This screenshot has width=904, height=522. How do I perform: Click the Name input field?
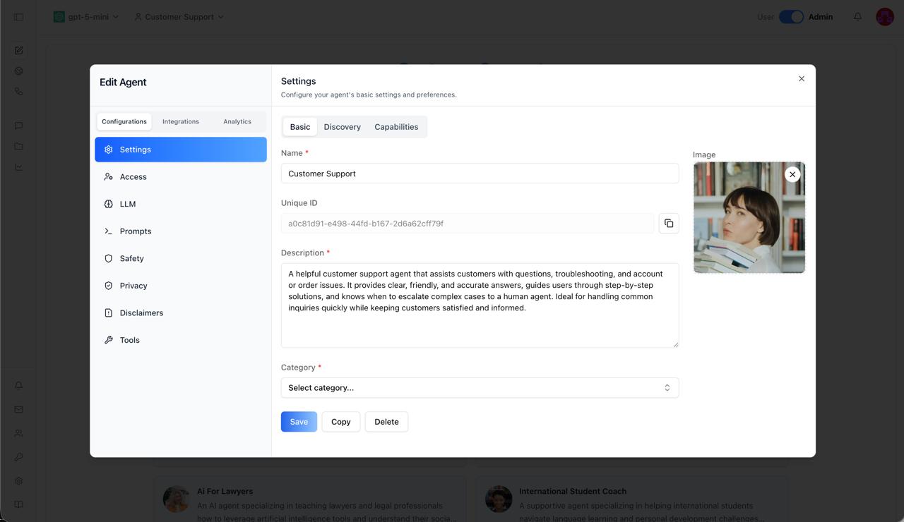click(480, 174)
